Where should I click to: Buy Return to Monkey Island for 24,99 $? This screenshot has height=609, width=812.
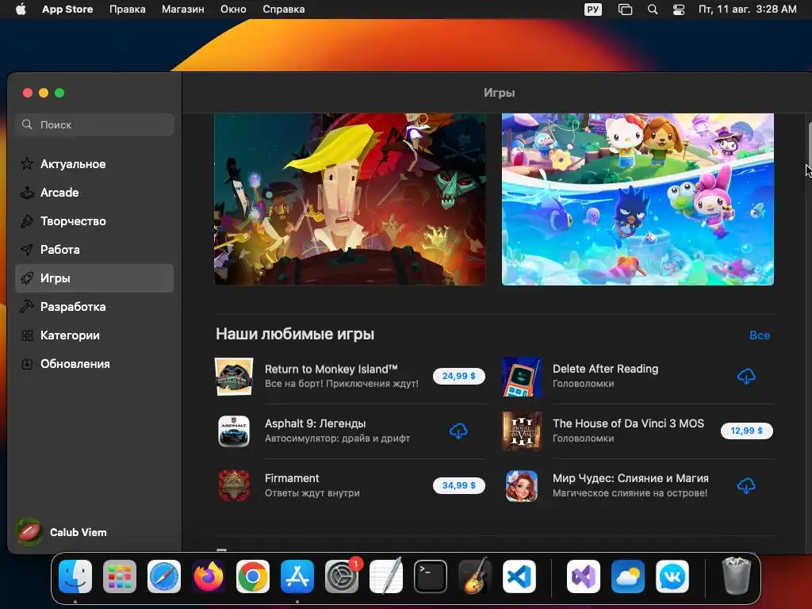[459, 376]
